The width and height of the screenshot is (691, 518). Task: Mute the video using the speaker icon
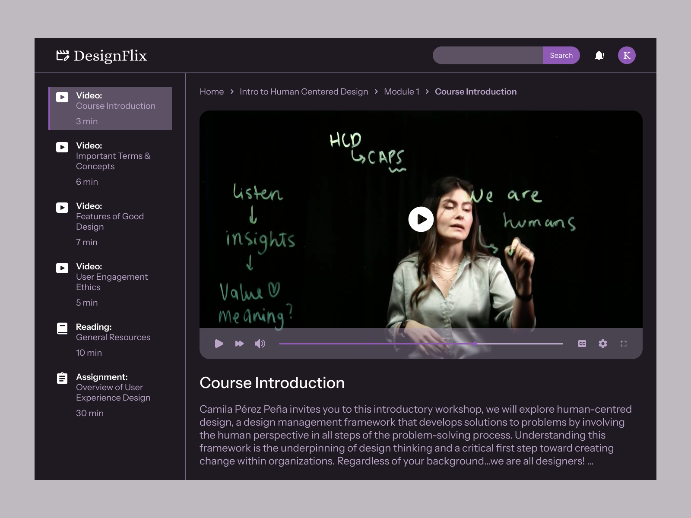pyautogui.click(x=260, y=343)
